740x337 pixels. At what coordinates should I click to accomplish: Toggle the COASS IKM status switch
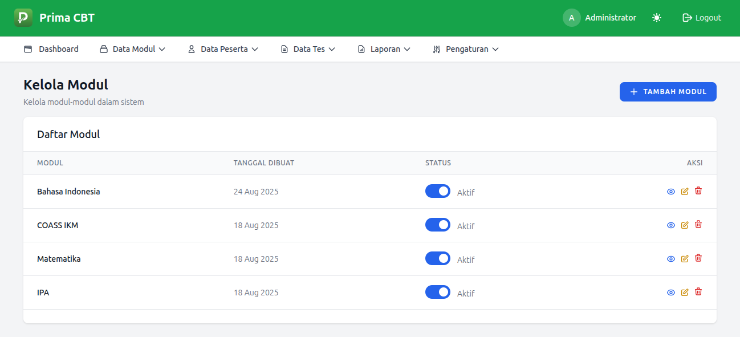pyautogui.click(x=437, y=225)
